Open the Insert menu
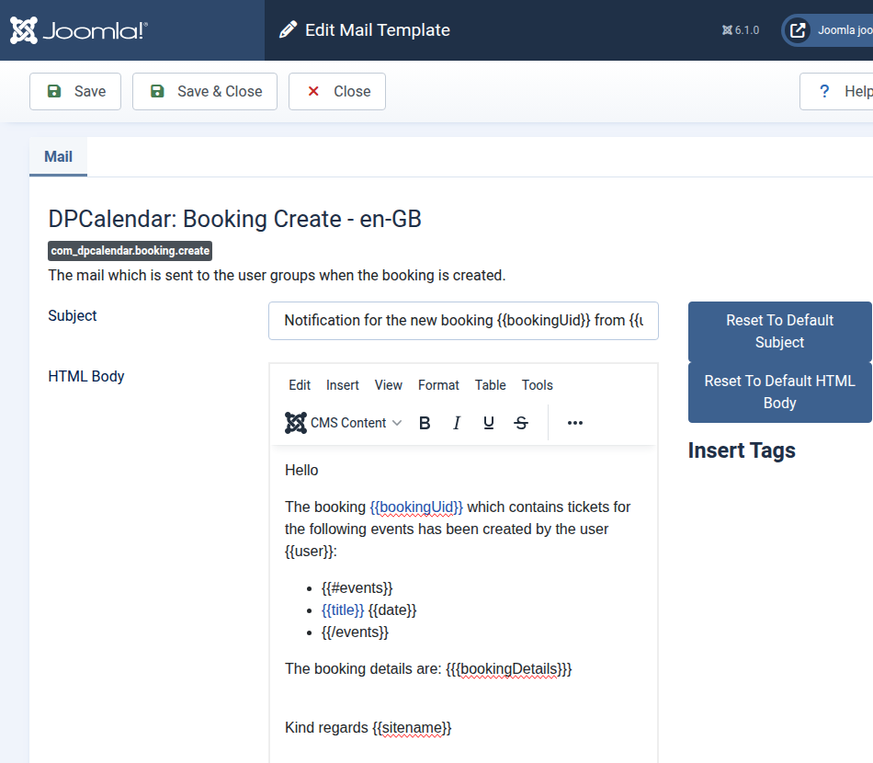The image size is (873, 763). click(342, 385)
